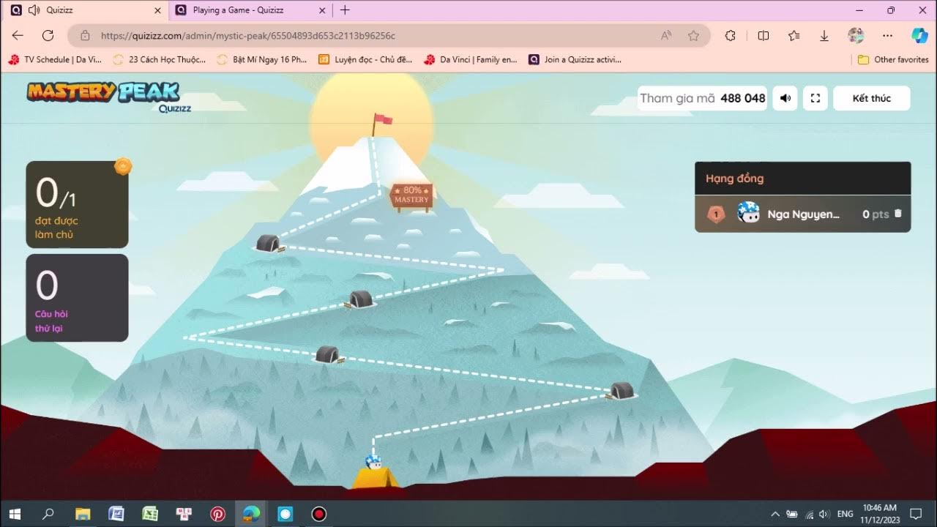Show hidden system tray icons

pos(775,514)
